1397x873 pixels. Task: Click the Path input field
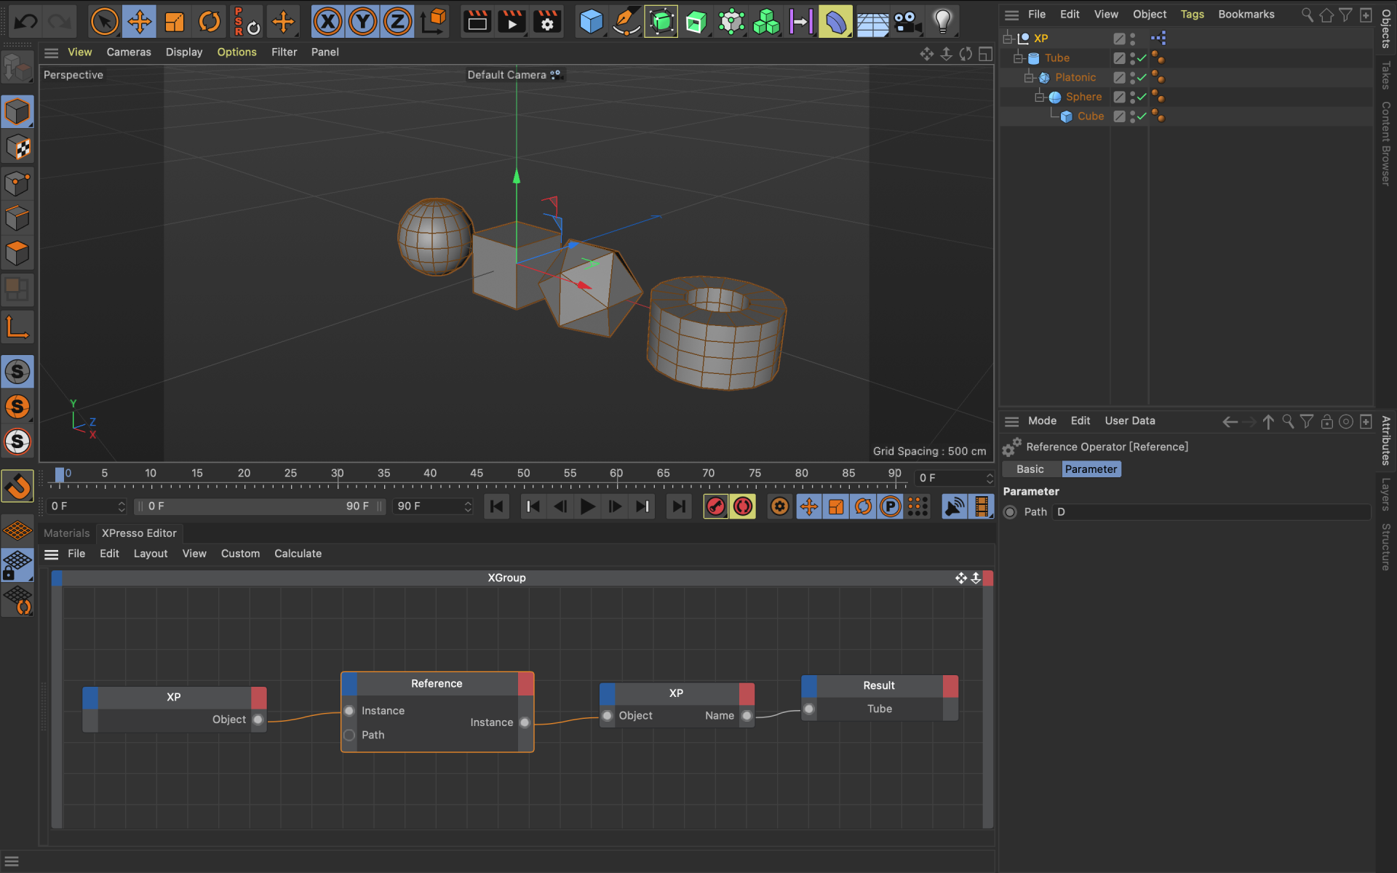pos(1211,512)
